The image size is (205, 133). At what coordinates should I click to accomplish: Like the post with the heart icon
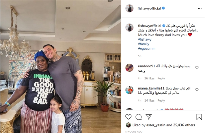[128, 117]
